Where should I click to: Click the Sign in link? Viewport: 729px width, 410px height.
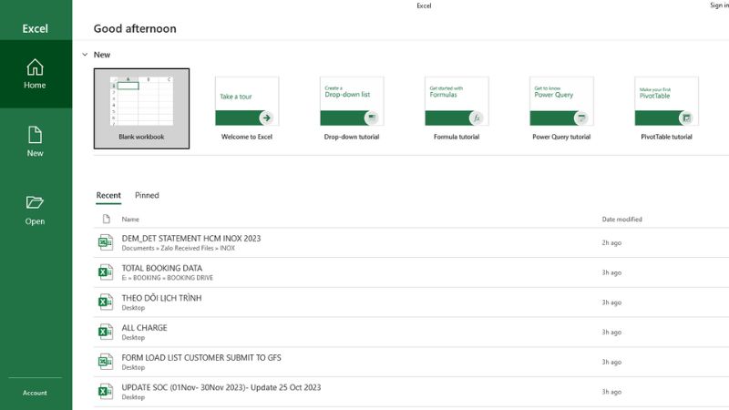pyautogui.click(x=719, y=5)
